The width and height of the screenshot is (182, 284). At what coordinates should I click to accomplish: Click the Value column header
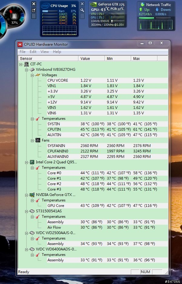point(91,58)
